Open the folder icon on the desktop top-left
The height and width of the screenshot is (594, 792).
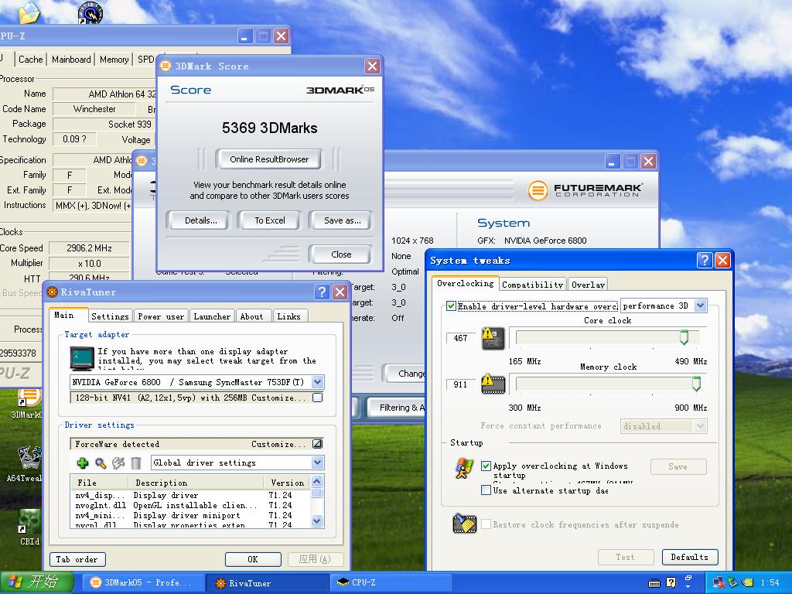(x=29, y=12)
